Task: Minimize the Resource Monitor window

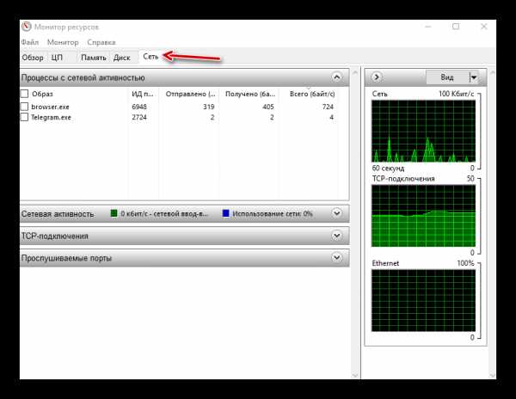Action: coord(427,27)
